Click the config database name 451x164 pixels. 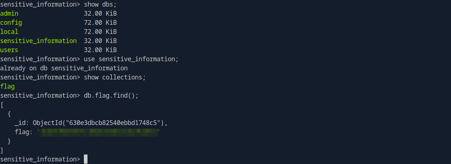[x=11, y=23]
